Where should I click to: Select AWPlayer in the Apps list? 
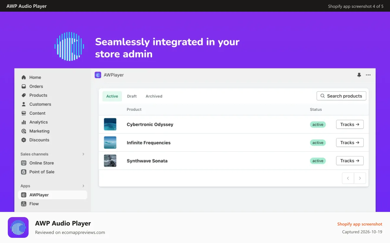52,195
